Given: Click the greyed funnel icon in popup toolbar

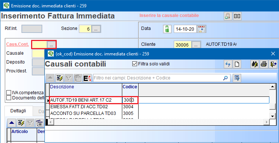Looking at the screenshot, I should pos(69,78).
